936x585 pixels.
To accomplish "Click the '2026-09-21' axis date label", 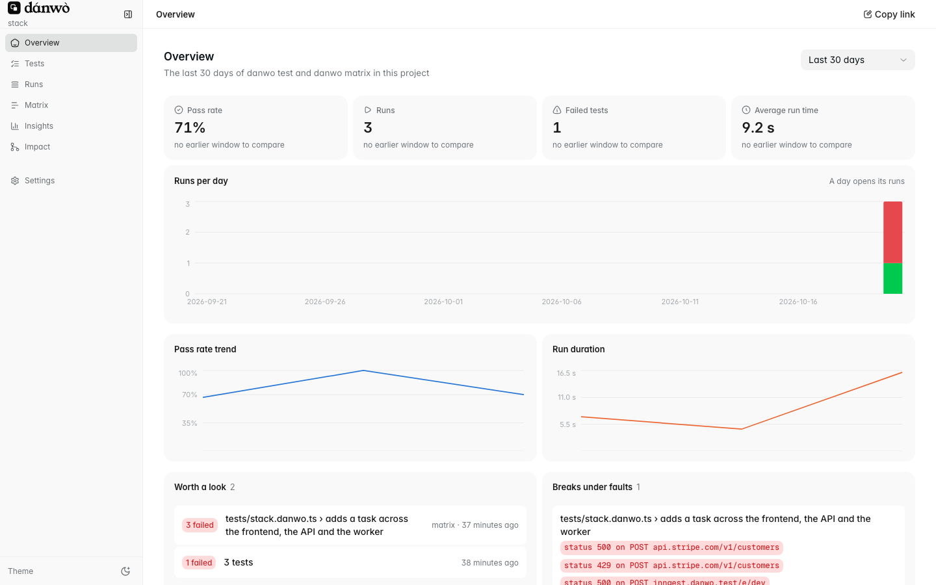I will [x=207, y=302].
